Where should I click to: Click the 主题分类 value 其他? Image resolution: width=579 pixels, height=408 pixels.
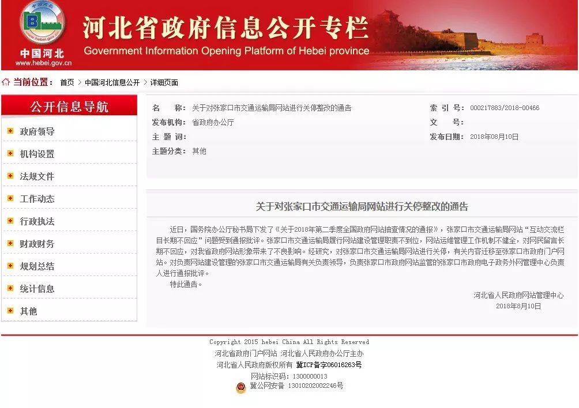click(199, 151)
